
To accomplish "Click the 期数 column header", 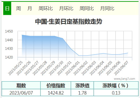I will 21,85.
